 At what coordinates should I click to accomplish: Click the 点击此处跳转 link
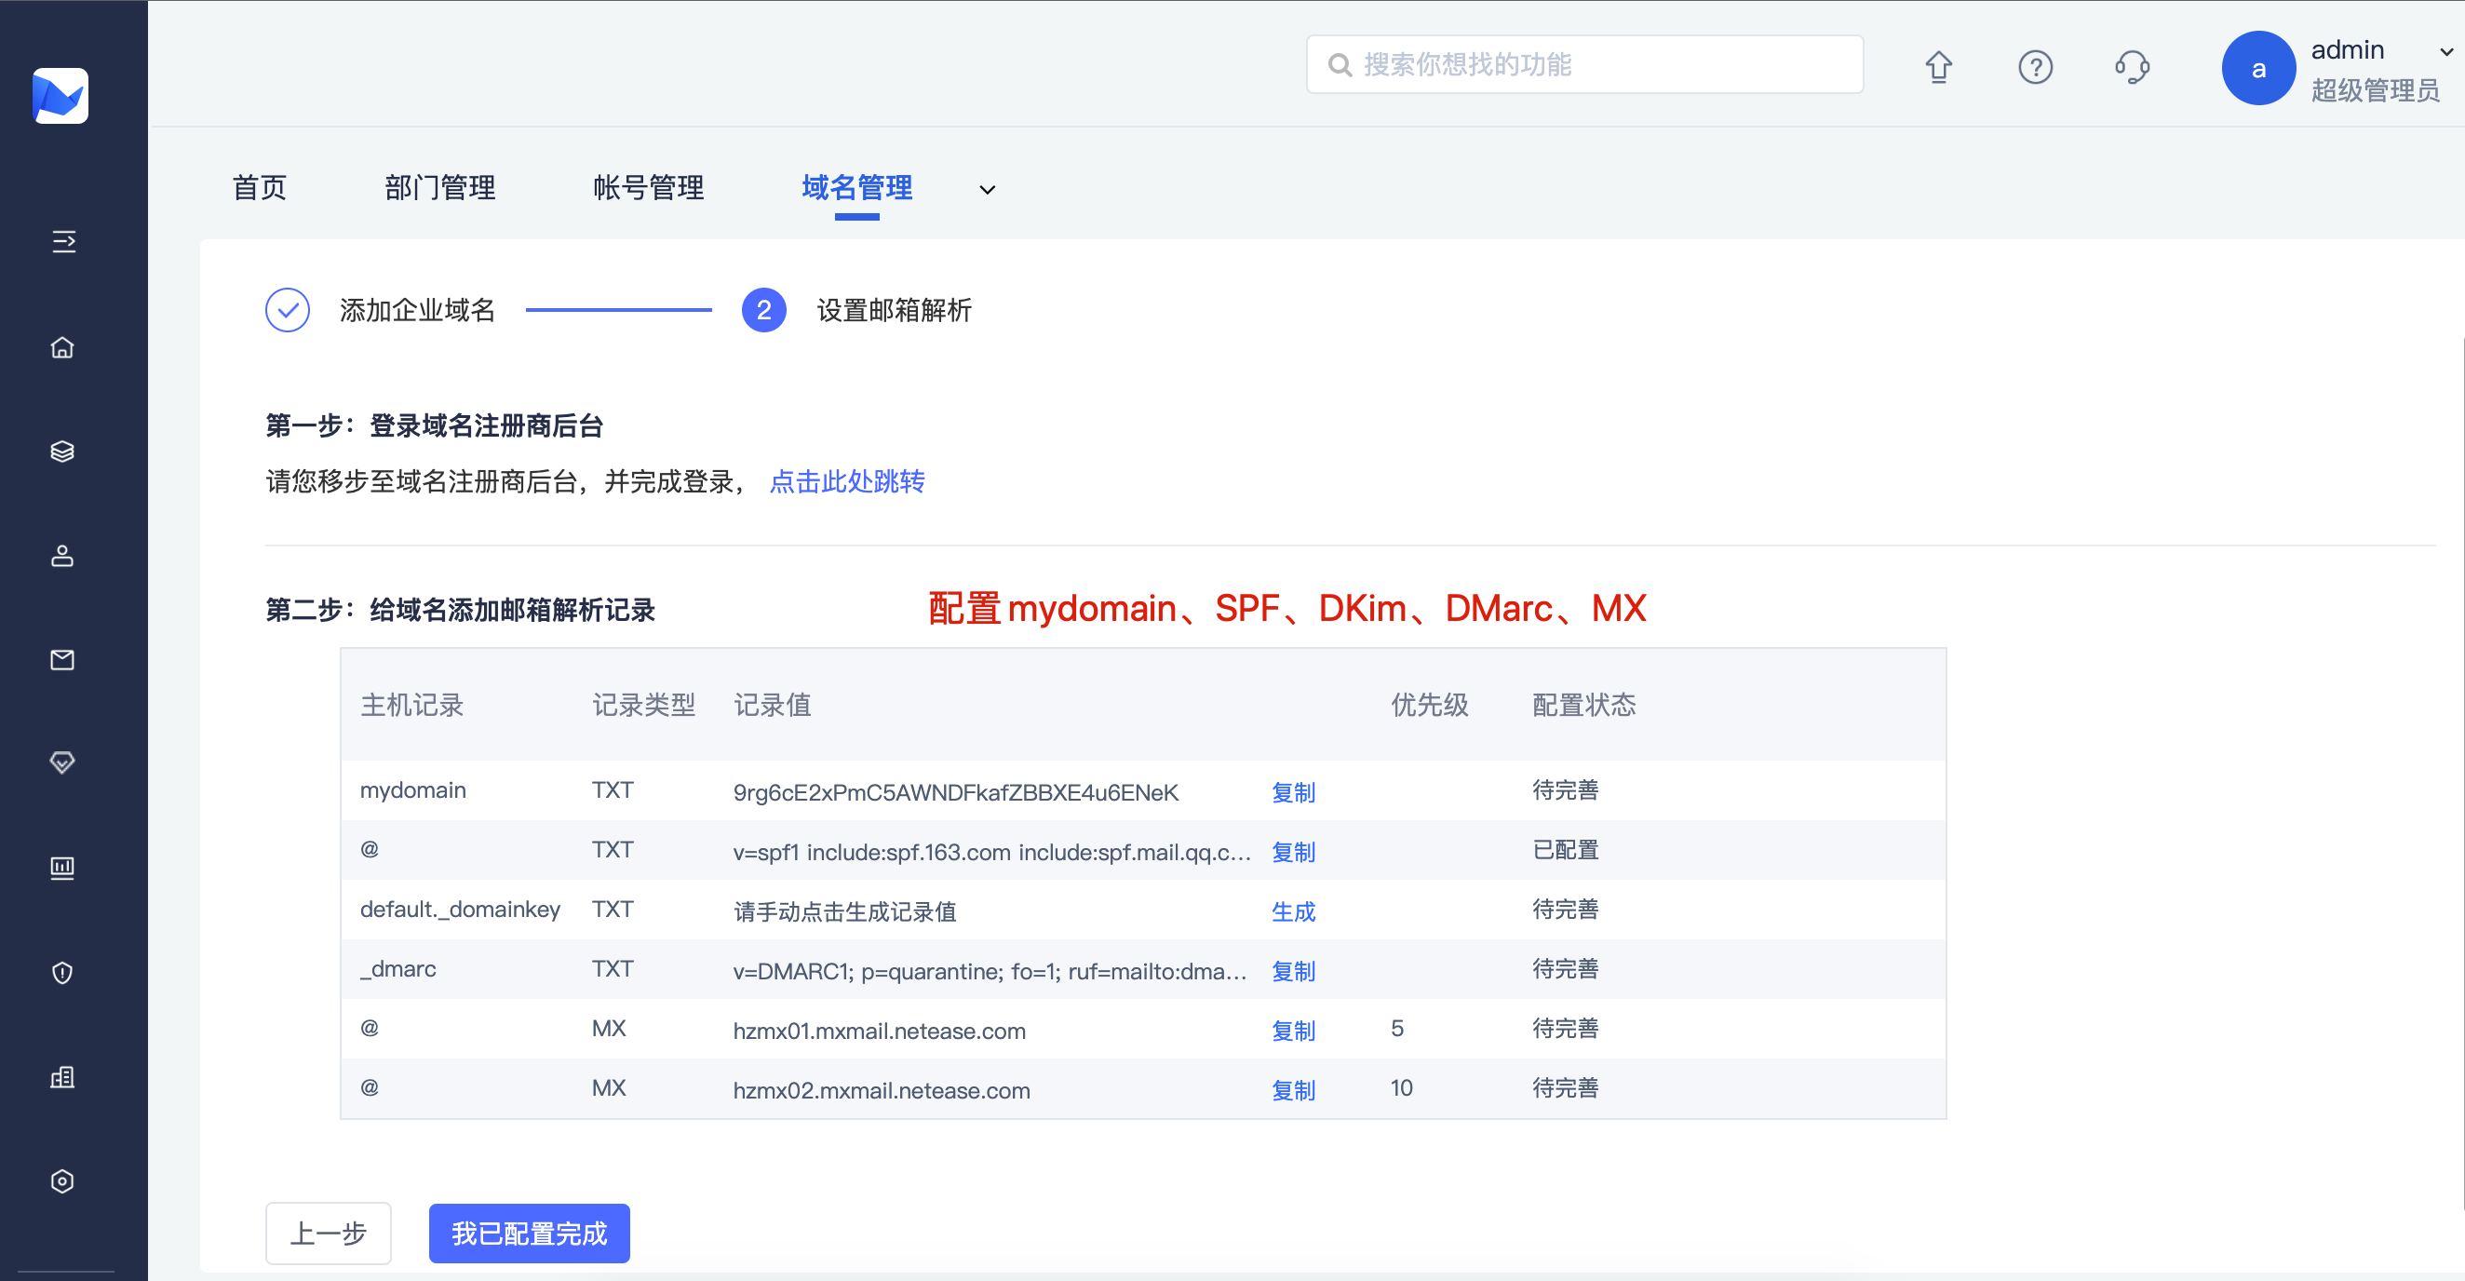tap(846, 481)
